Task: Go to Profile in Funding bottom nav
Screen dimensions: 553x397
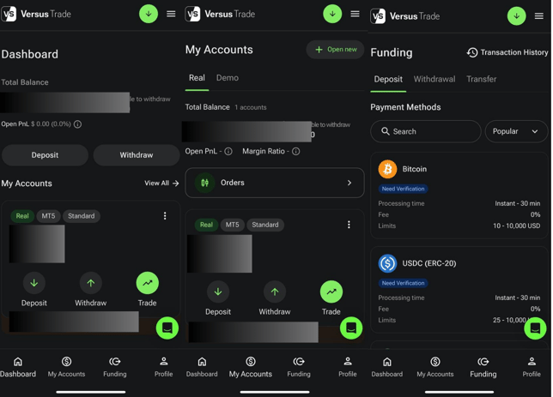Action: (532, 367)
